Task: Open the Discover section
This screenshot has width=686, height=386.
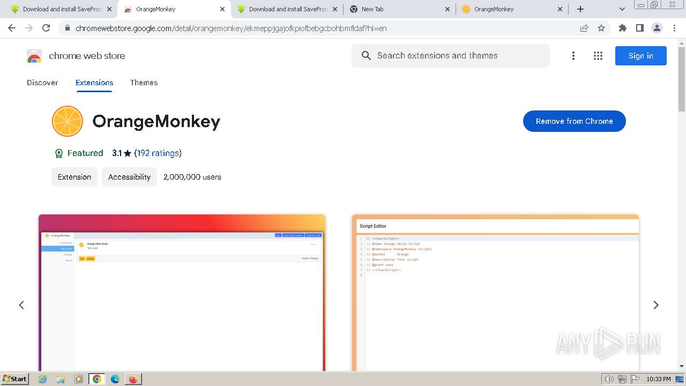Action: coord(42,83)
